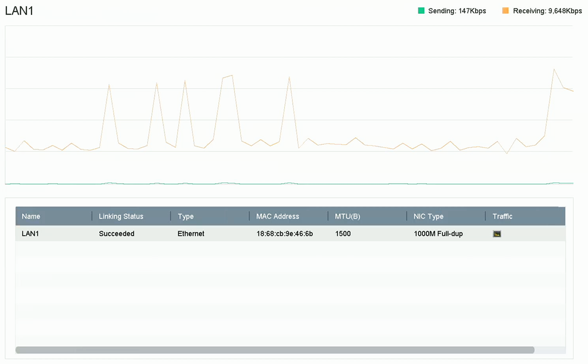Sort by MAC Address column header
The width and height of the screenshot is (588, 364).
[x=277, y=216]
